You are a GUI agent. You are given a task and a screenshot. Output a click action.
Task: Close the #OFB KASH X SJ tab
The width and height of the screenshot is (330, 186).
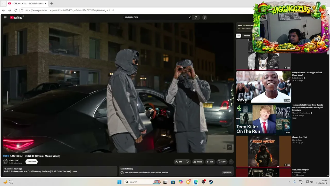coord(45,4)
